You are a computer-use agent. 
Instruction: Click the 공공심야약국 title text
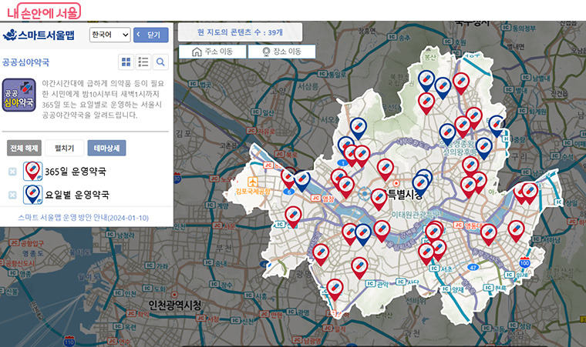tap(25, 62)
